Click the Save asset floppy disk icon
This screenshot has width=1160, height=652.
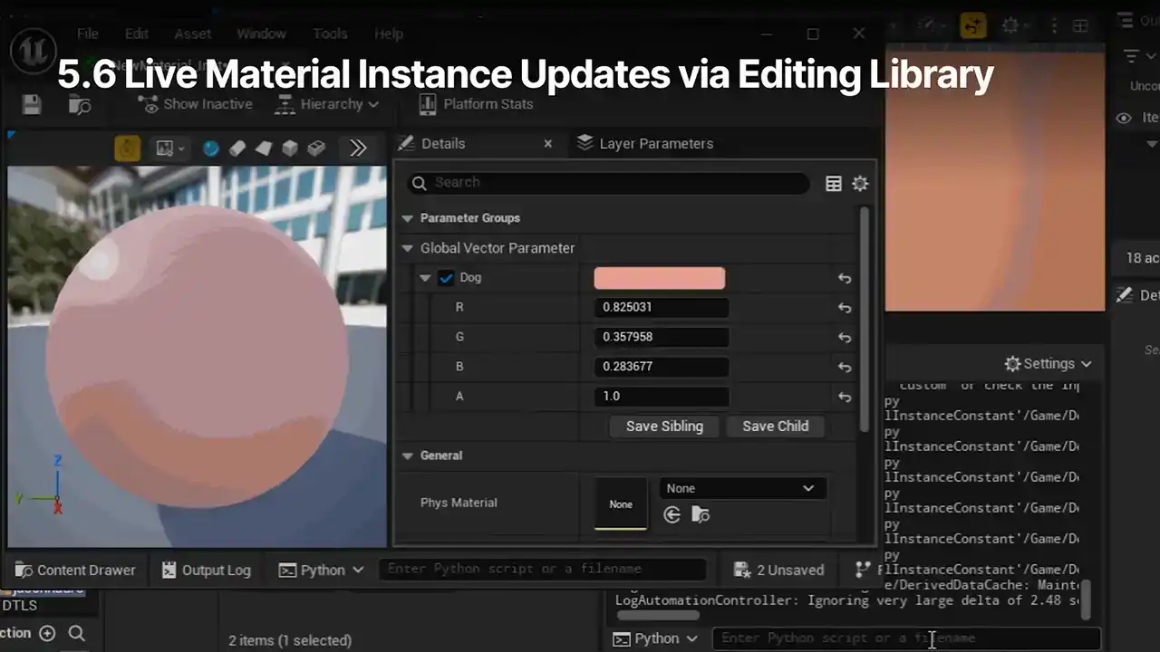click(32, 104)
